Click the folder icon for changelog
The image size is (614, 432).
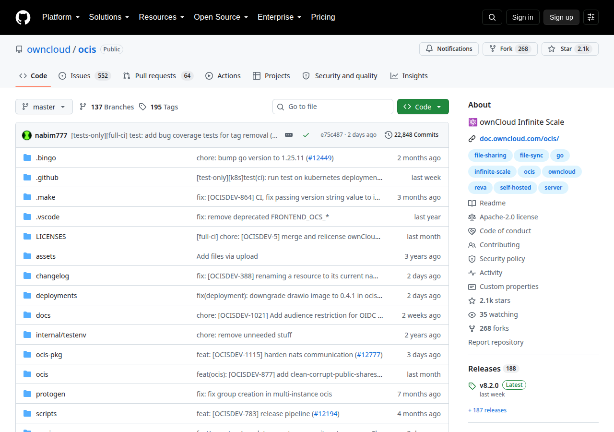pyautogui.click(x=27, y=276)
